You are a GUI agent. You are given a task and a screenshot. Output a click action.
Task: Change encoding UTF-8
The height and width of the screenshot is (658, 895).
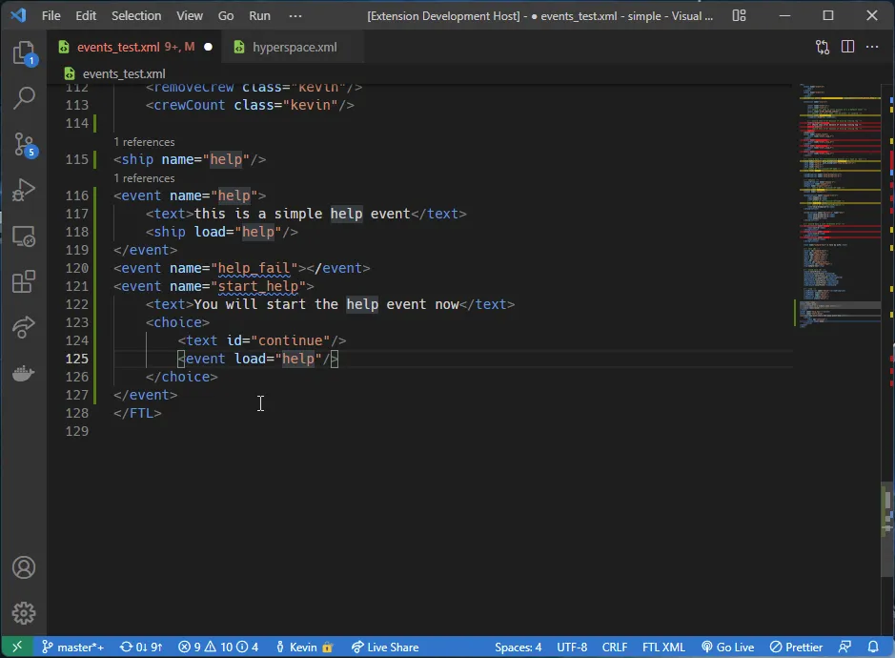[x=571, y=647]
